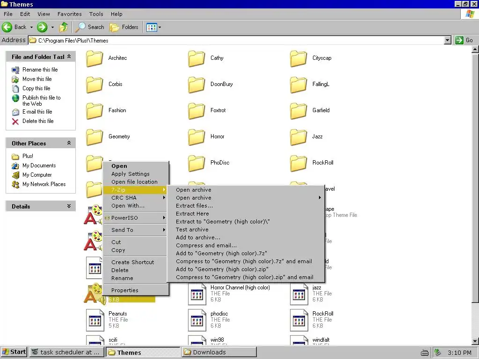The image size is (479, 359).
Task: Select the Corbis folder icon
Action: tap(94, 85)
